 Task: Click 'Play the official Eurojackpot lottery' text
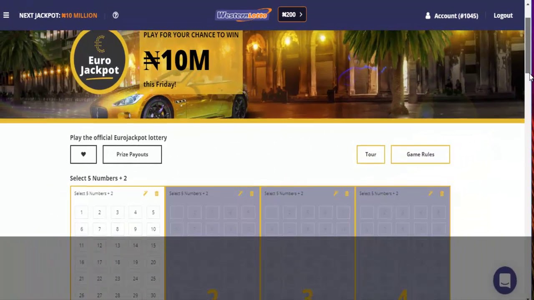point(118,137)
